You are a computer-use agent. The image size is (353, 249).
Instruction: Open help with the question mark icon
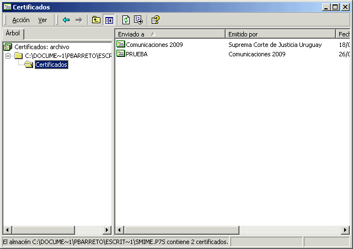(156, 20)
